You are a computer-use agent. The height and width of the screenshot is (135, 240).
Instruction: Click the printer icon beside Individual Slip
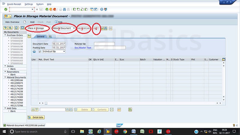click(x=34, y=51)
